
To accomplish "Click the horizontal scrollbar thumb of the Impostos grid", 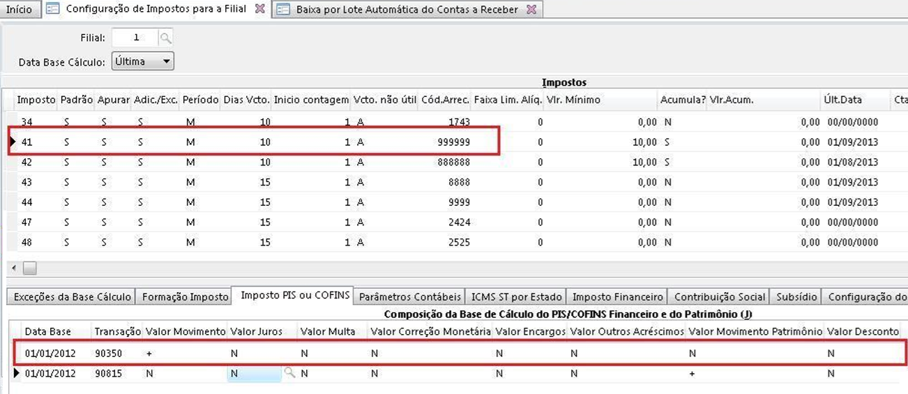I will 30,268.
